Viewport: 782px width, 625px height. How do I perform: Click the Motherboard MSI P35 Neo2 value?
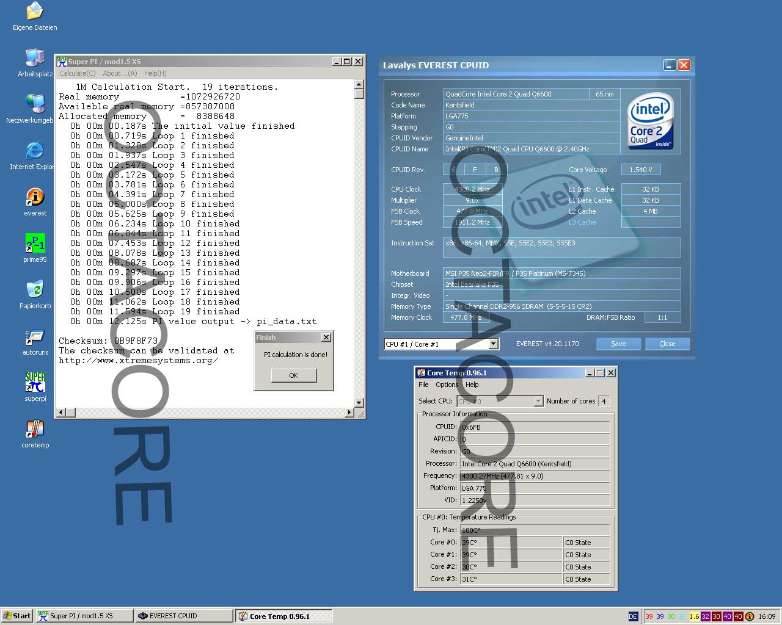561,273
